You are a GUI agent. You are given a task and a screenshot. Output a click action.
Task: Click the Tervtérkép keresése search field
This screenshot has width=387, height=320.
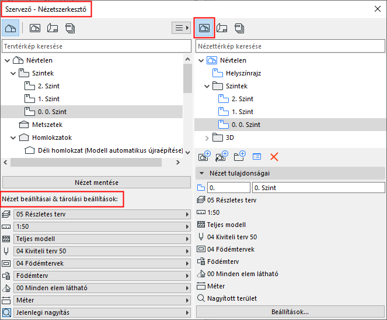click(96, 46)
